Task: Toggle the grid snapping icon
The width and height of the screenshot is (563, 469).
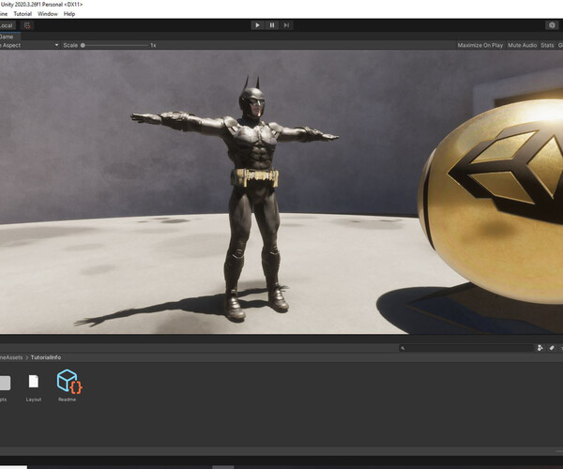Action: pos(27,25)
